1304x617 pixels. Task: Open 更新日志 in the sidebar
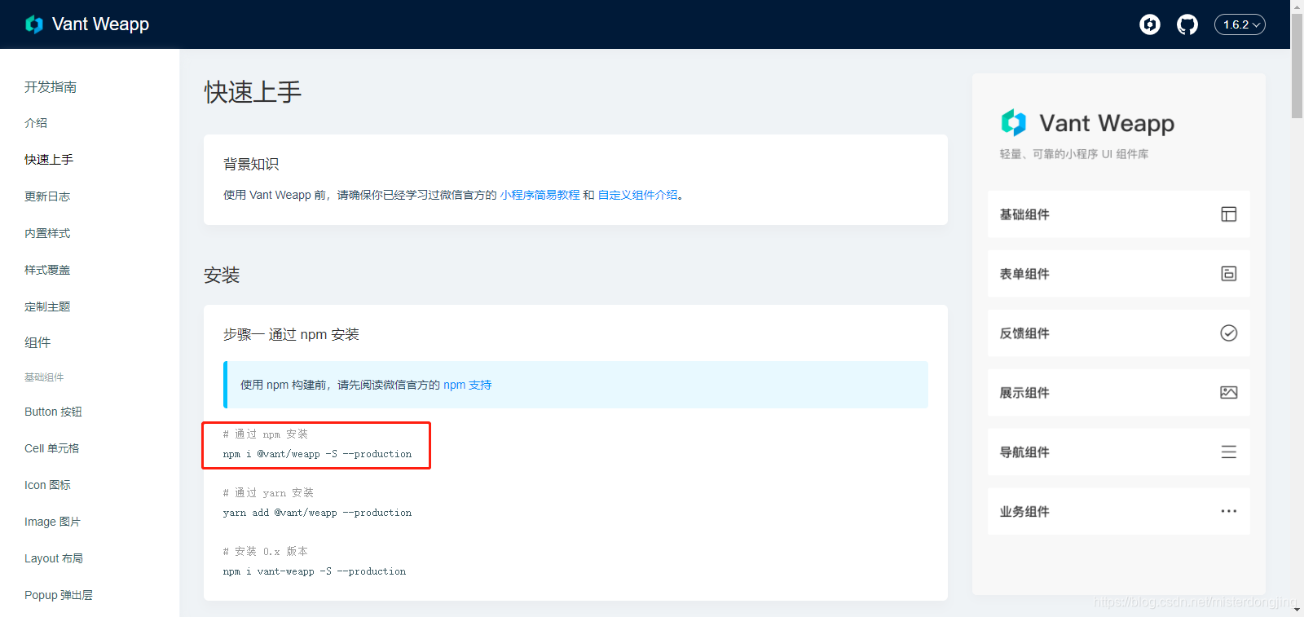point(47,196)
